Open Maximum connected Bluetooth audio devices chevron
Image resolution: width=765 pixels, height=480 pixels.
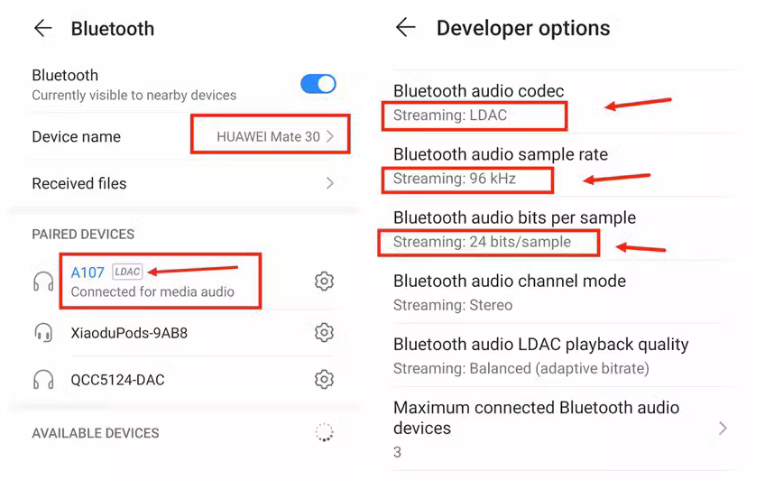(x=723, y=429)
